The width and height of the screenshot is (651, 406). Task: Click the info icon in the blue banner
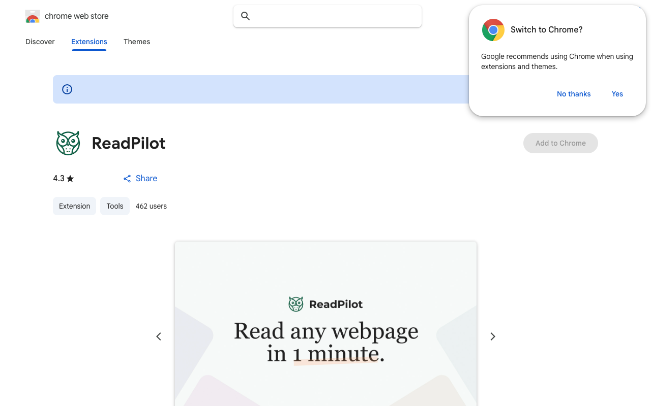pyautogui.click(x=67, y=89)
